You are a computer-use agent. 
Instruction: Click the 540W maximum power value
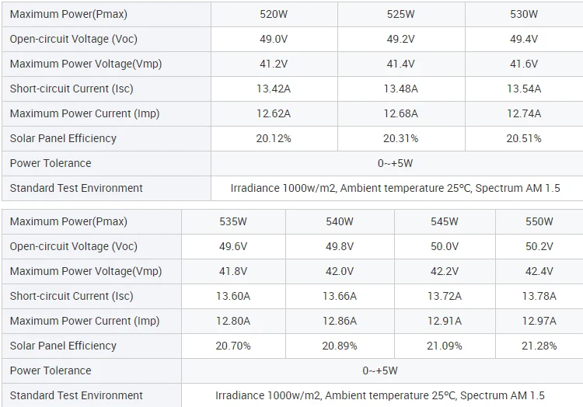340,221
